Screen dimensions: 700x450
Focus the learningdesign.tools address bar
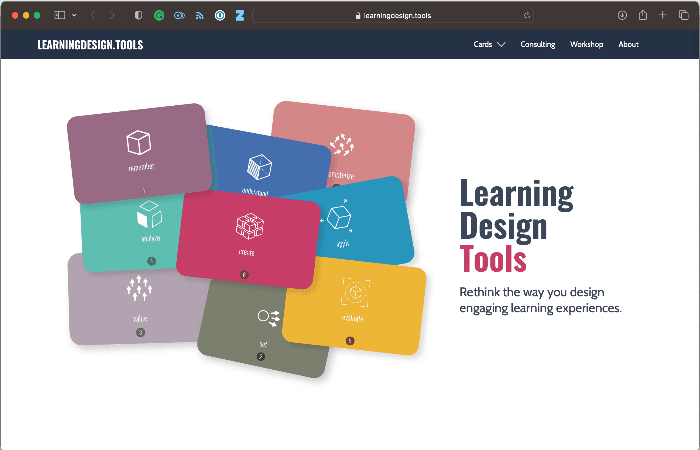click(393, 15)
